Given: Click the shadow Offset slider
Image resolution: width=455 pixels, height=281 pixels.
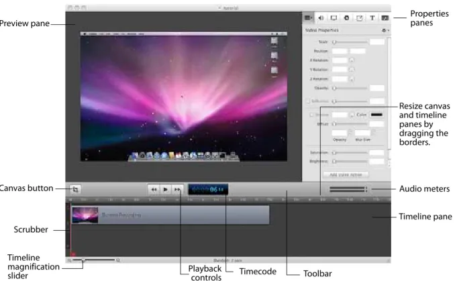Looking at the screenshot, I should (x=350, y=124).
